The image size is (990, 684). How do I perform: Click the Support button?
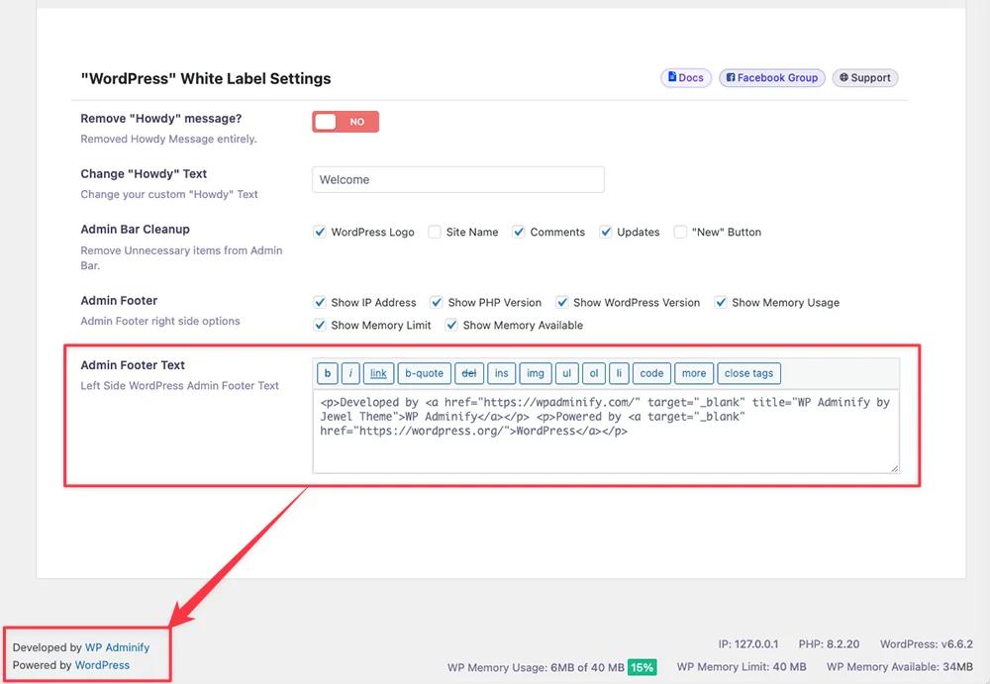(x=865, y=77)
